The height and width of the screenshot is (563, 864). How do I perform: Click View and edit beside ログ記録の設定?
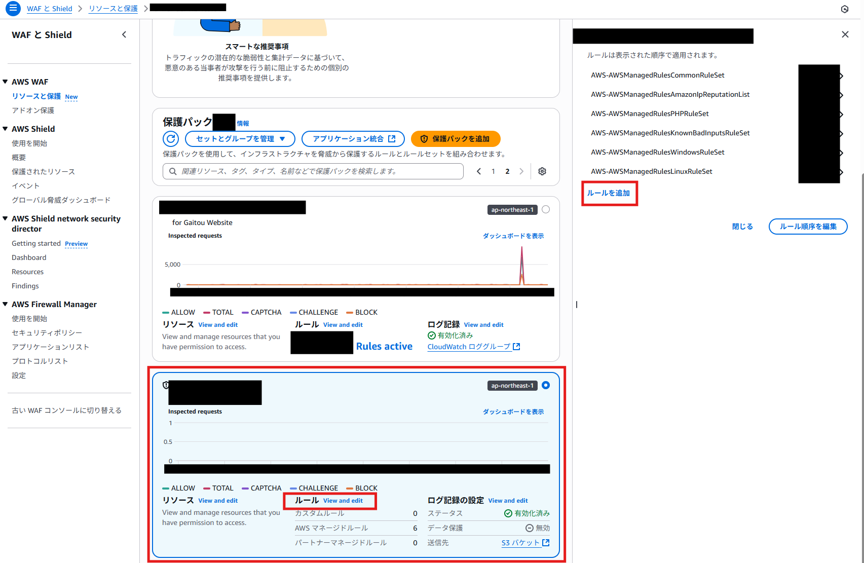coord(508,501)
